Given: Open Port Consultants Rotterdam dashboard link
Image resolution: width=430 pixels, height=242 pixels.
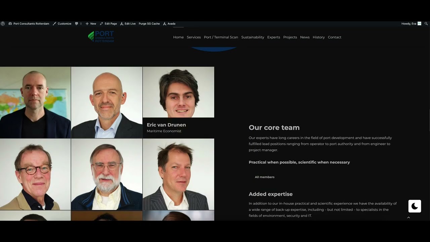Looking at the screenshot, I should click(29, 24).
